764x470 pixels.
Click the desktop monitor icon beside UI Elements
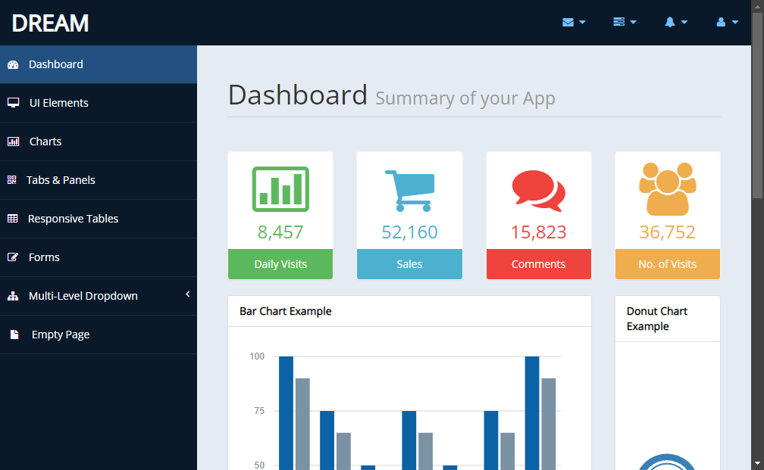pyautogui.click(x=13, y=103)
